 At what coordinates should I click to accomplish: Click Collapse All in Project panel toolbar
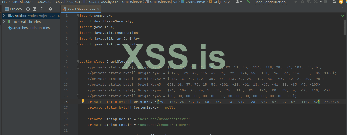[41, 9]
